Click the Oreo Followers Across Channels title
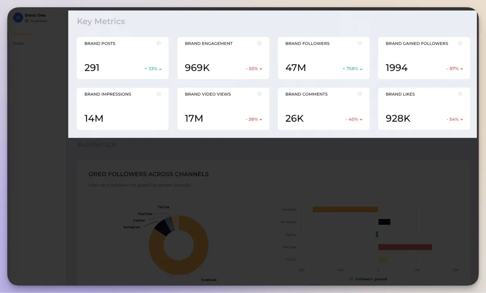The height and width of the screenshot is (293, 486). [x=148, y=174]
